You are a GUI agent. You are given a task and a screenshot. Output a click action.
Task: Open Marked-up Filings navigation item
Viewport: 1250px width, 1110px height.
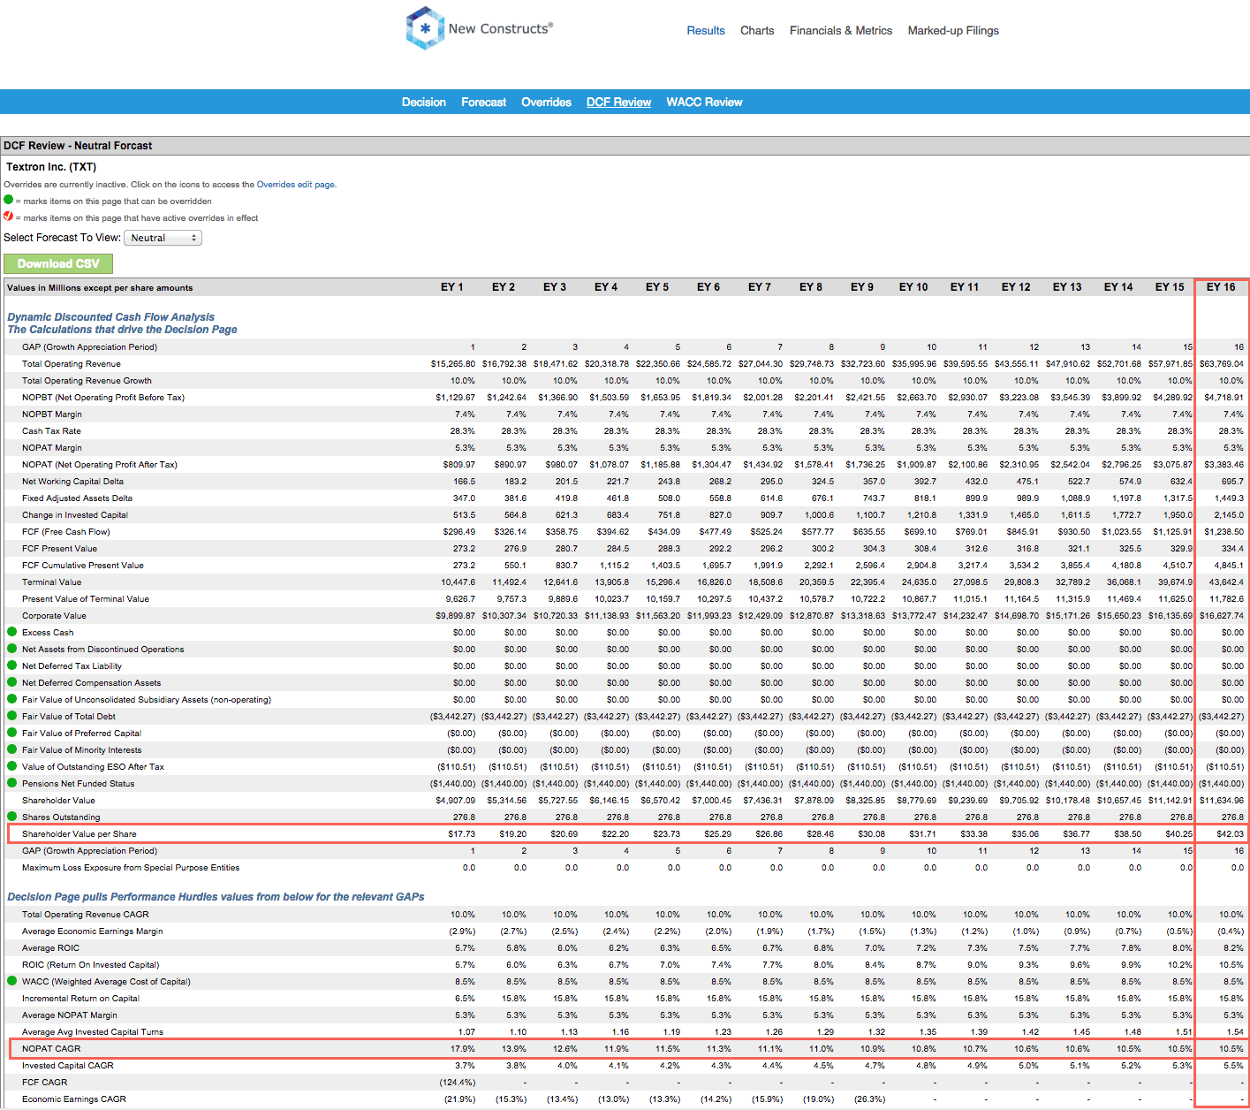point(953,30)
